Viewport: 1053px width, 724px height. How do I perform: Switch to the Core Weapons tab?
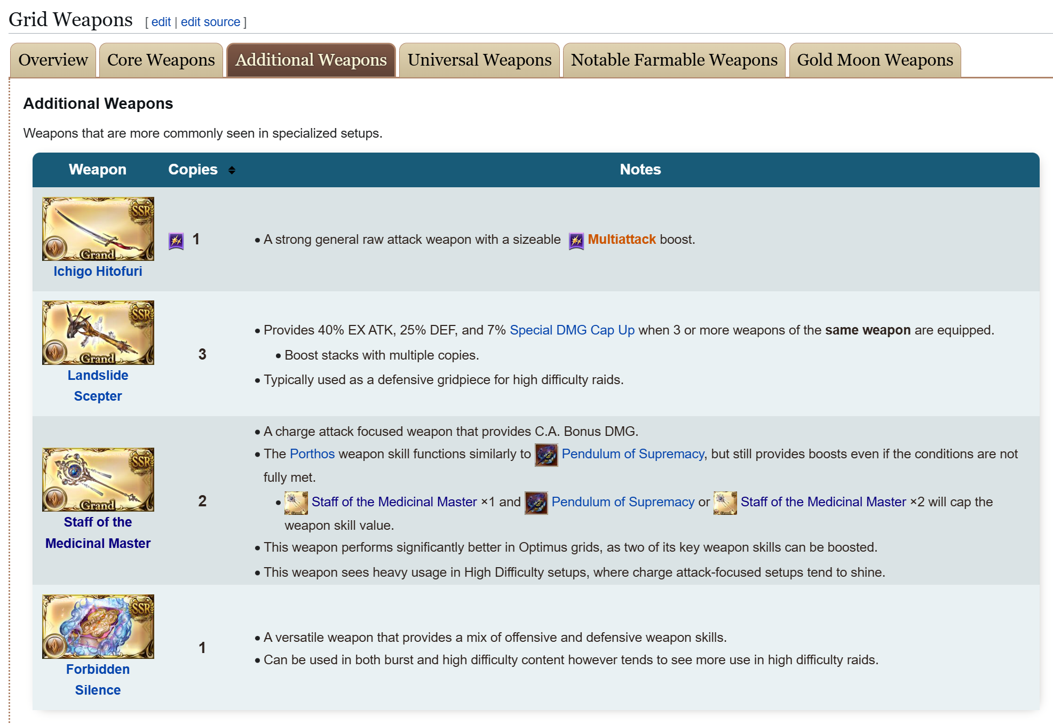click(x=161, y=60)
